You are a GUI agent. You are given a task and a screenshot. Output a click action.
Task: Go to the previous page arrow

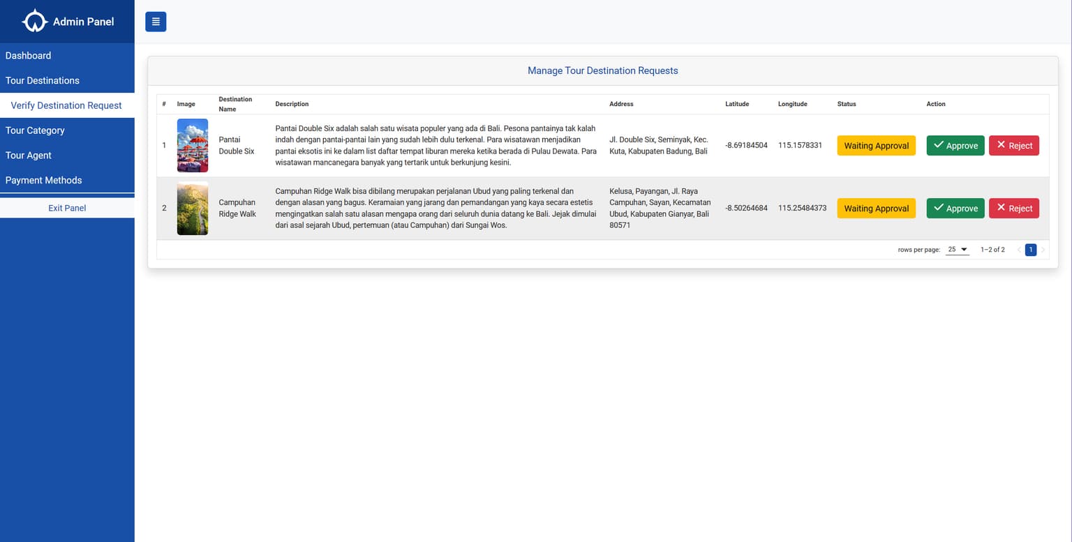(1019, 250)
